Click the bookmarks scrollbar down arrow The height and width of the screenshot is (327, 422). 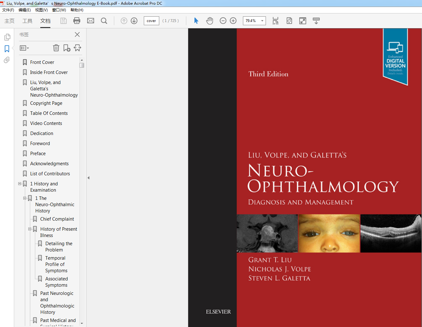[x=82, y=323]
